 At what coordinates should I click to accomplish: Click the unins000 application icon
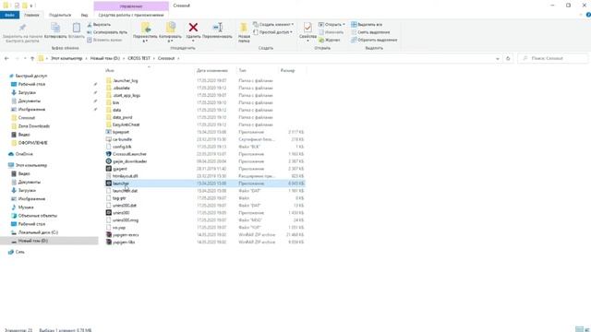click(109, 213)
